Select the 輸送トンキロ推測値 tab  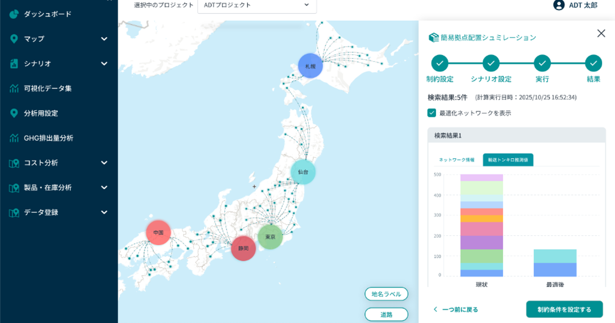coord(508,160)
